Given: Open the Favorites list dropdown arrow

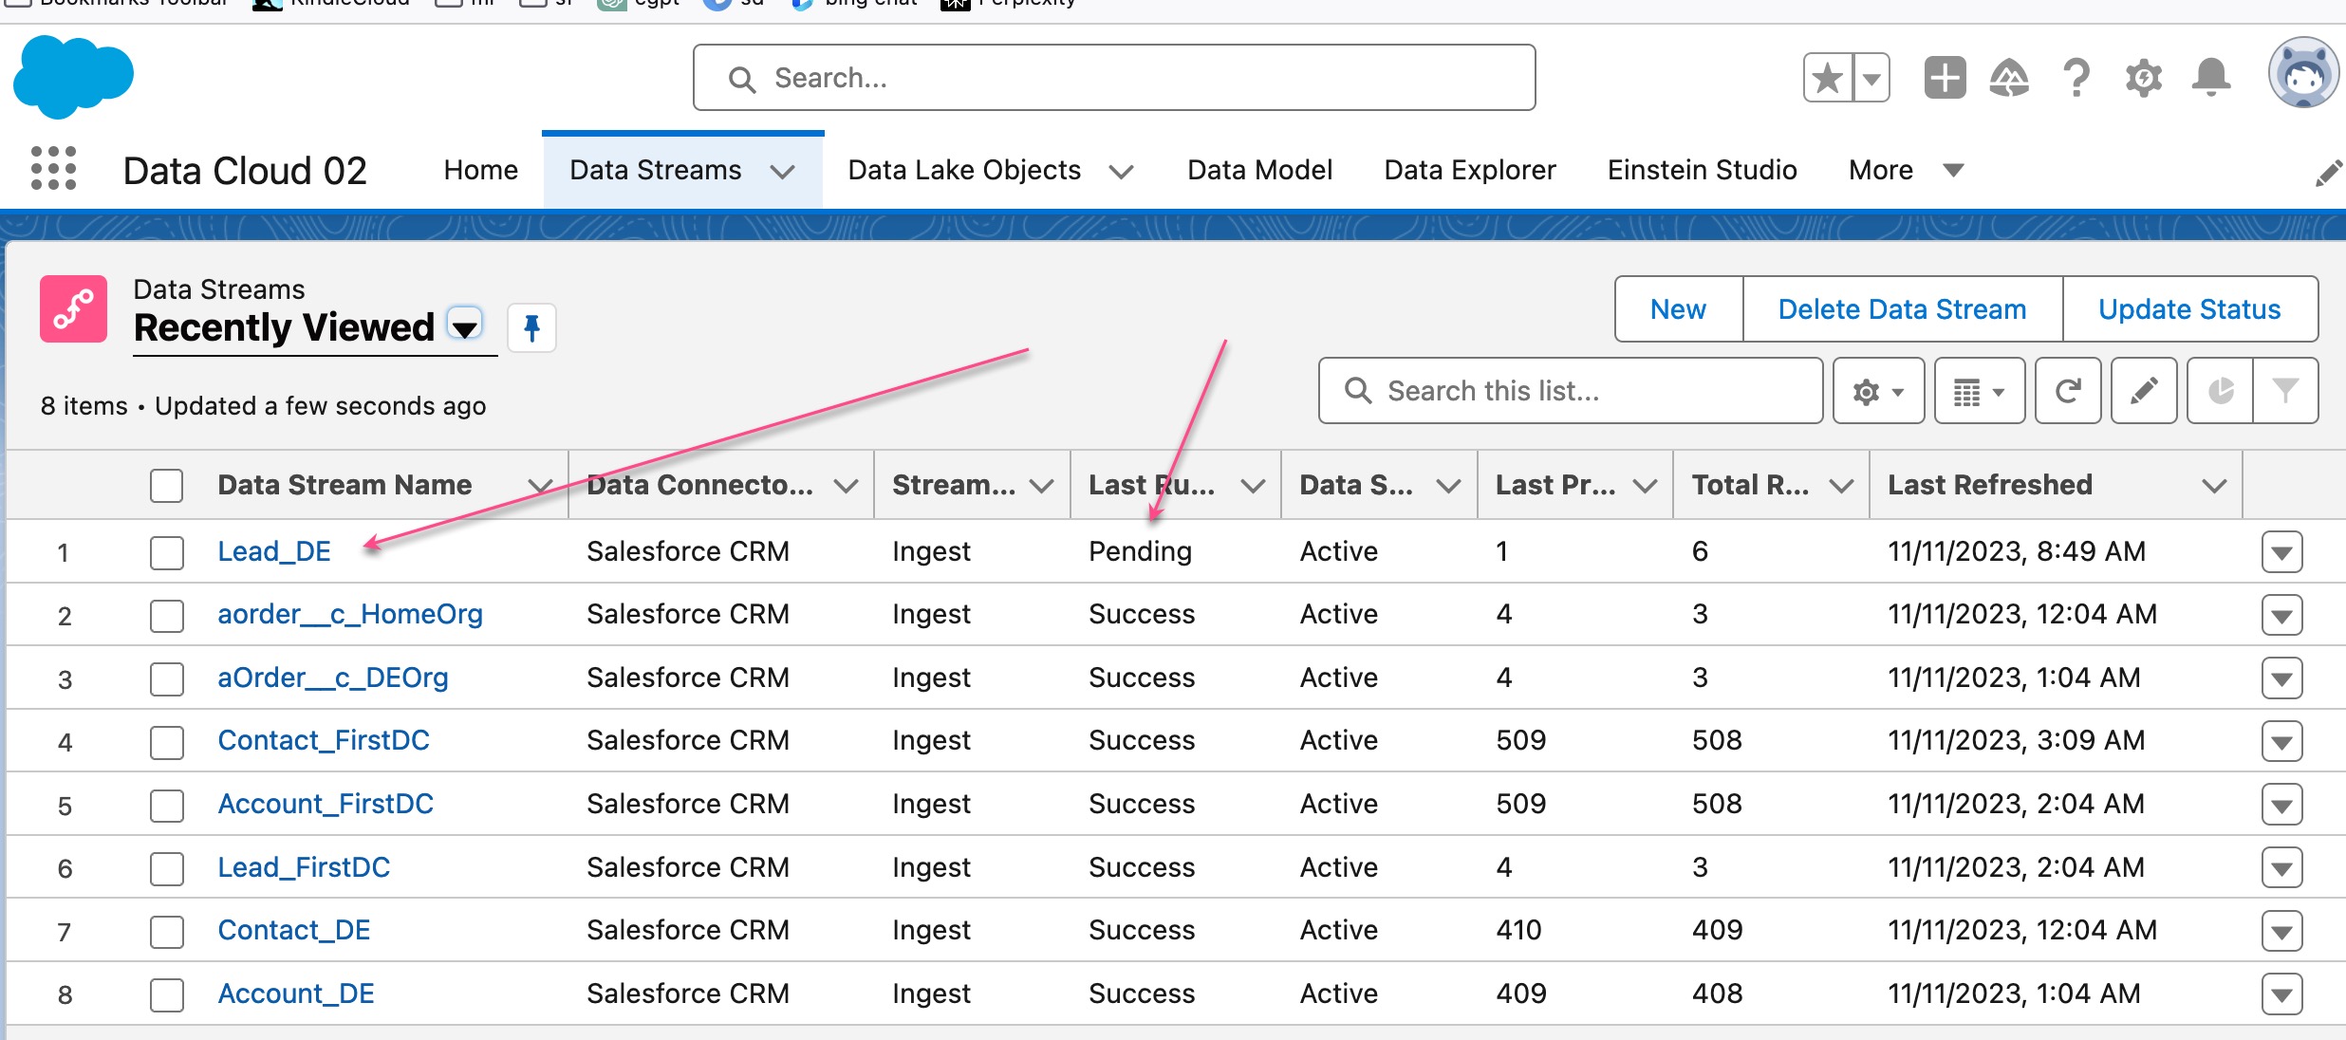Looking at the screenshot, I should point(1871,78).
